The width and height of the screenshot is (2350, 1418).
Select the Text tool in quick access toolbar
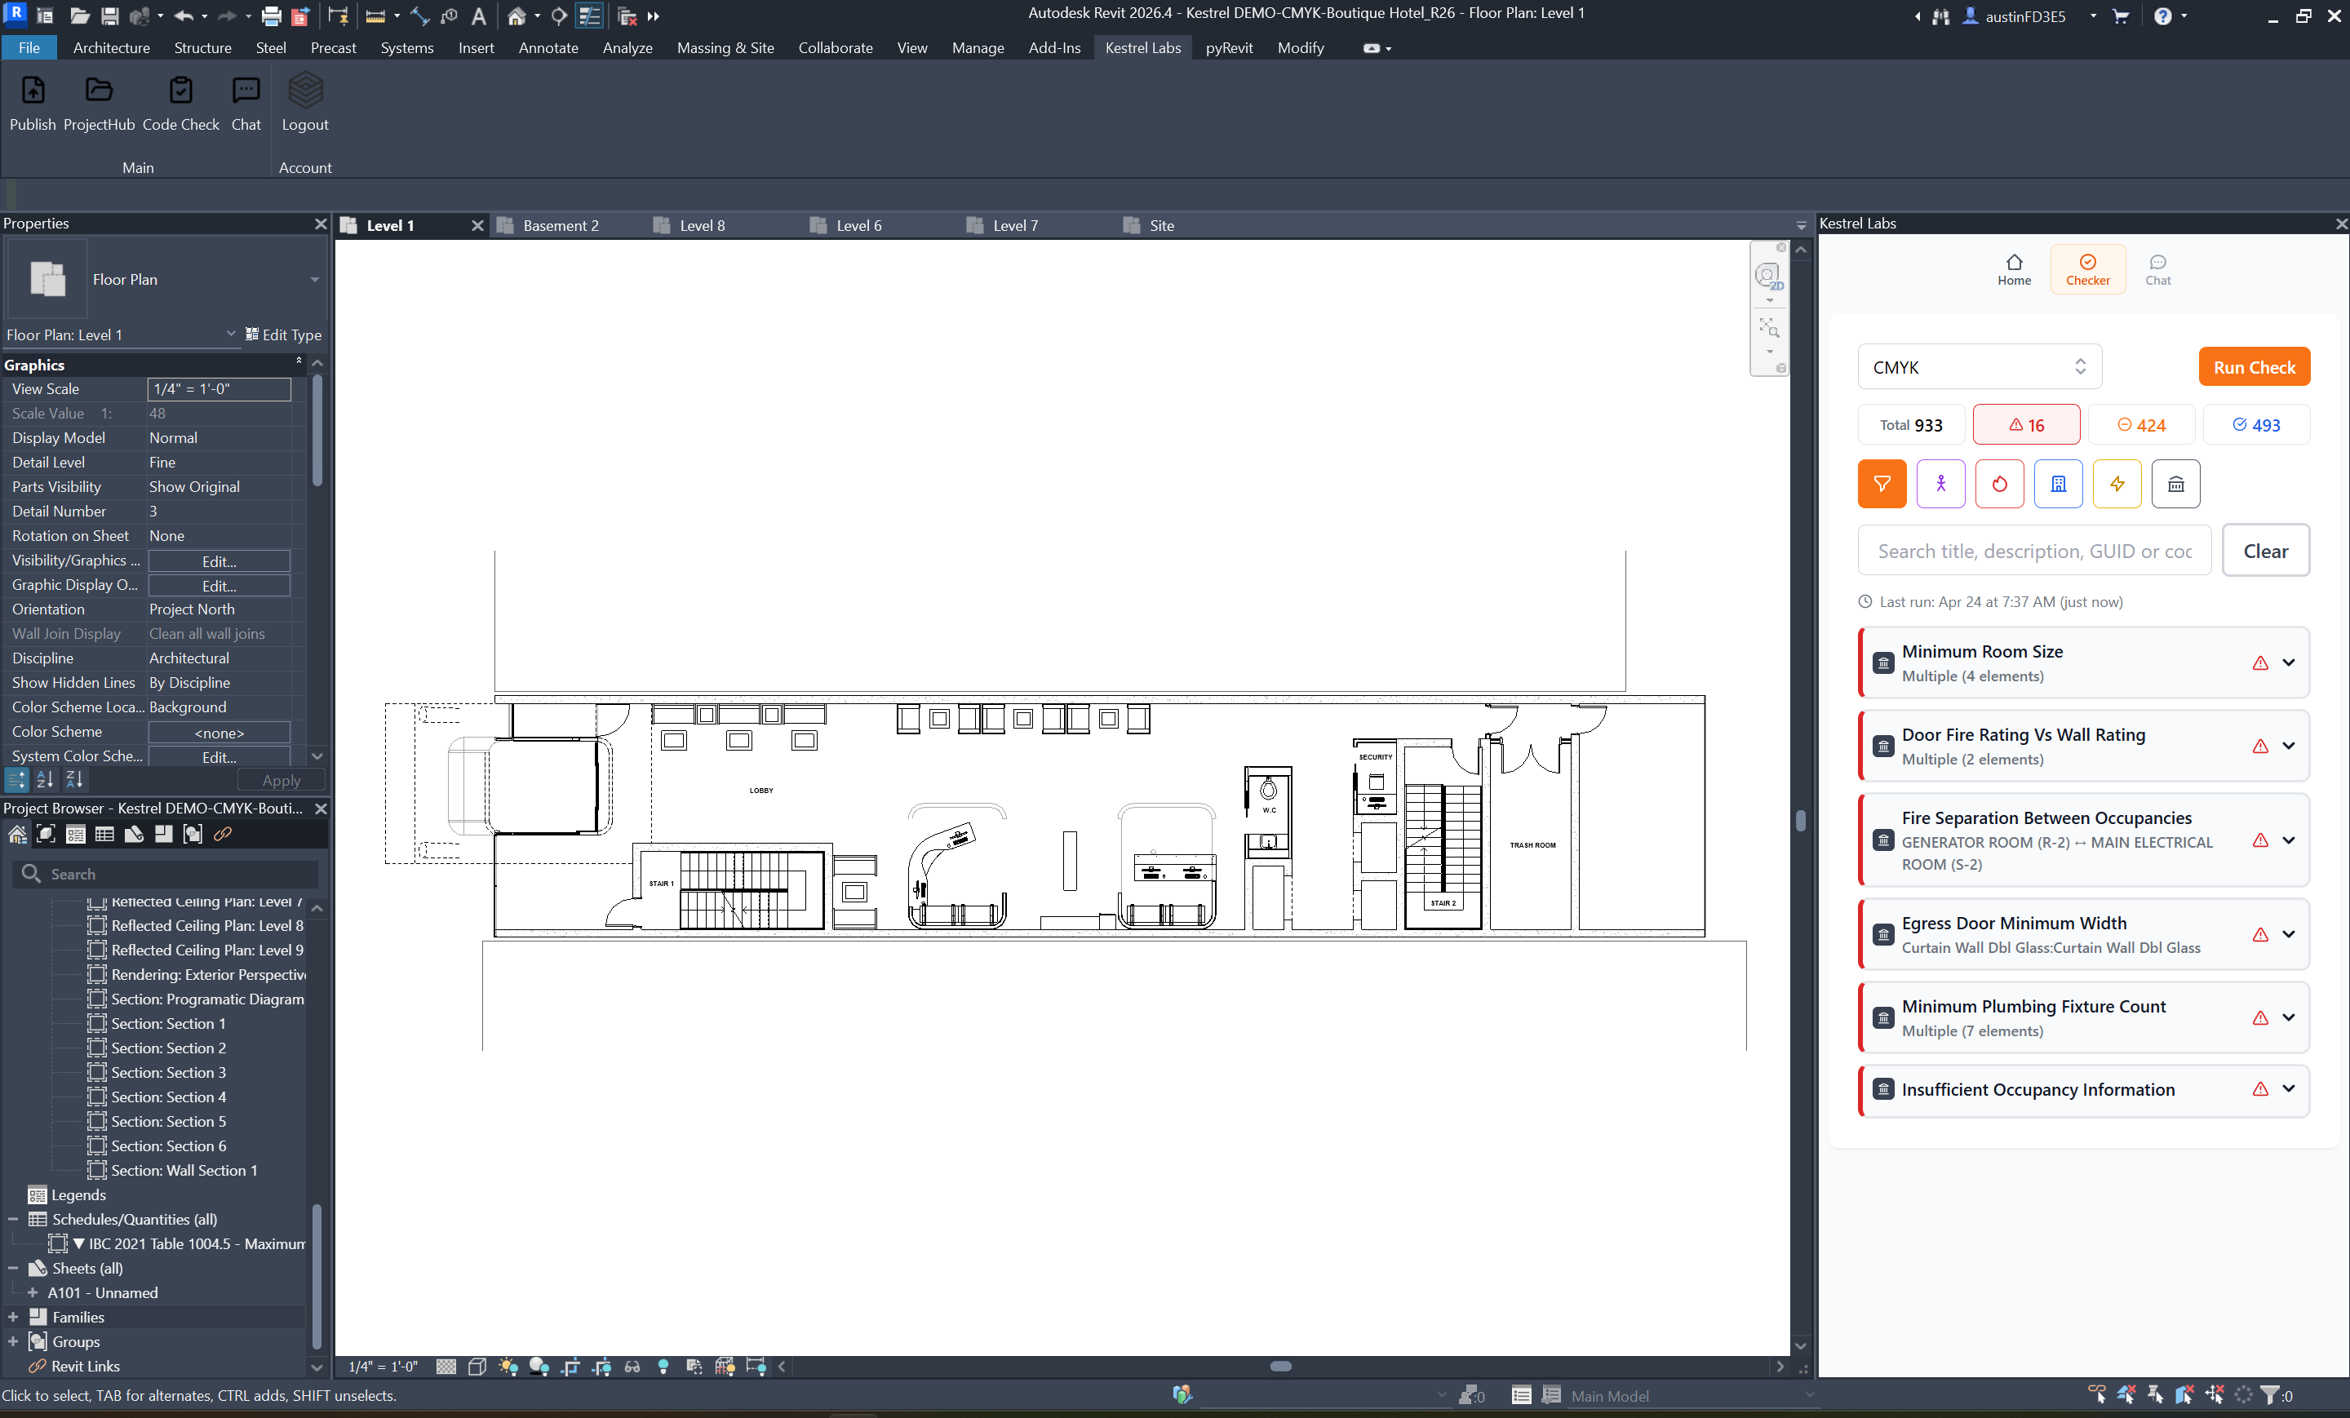(x=479, y=16)
